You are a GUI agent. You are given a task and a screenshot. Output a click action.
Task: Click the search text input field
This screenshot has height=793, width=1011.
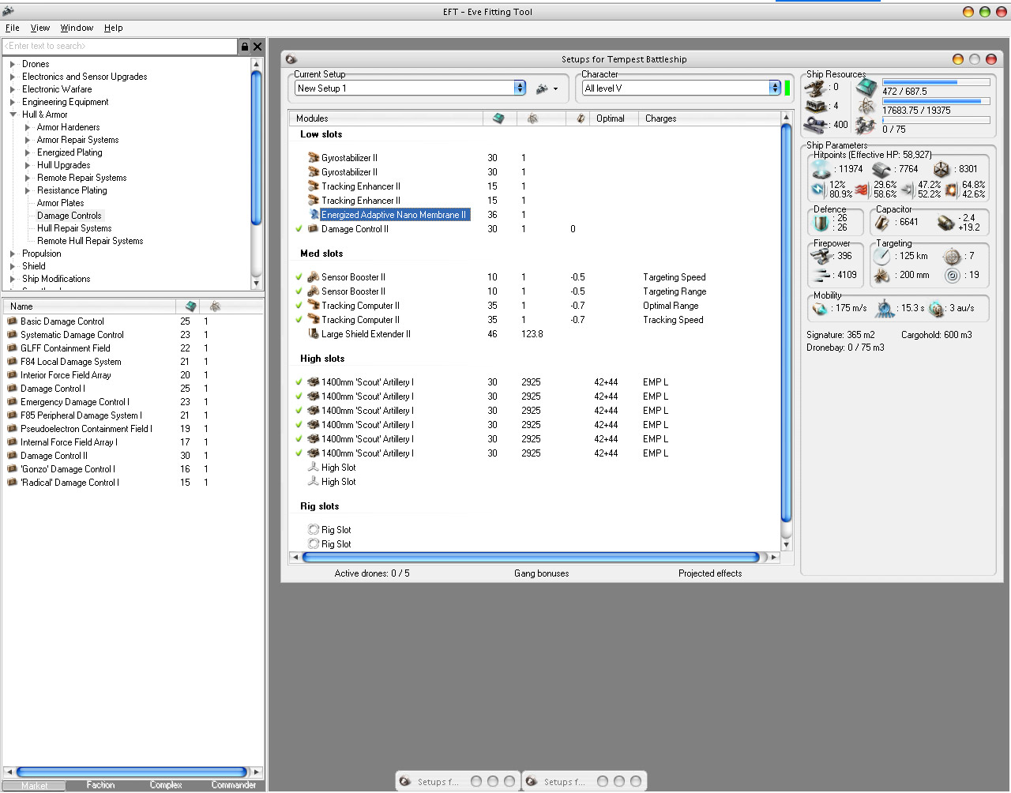click(118, 47)
